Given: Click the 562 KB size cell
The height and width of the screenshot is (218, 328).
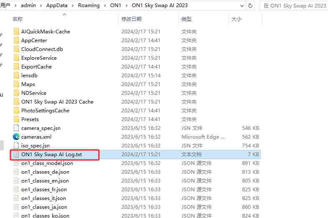Looking at the screenshot, I should 250,137.
